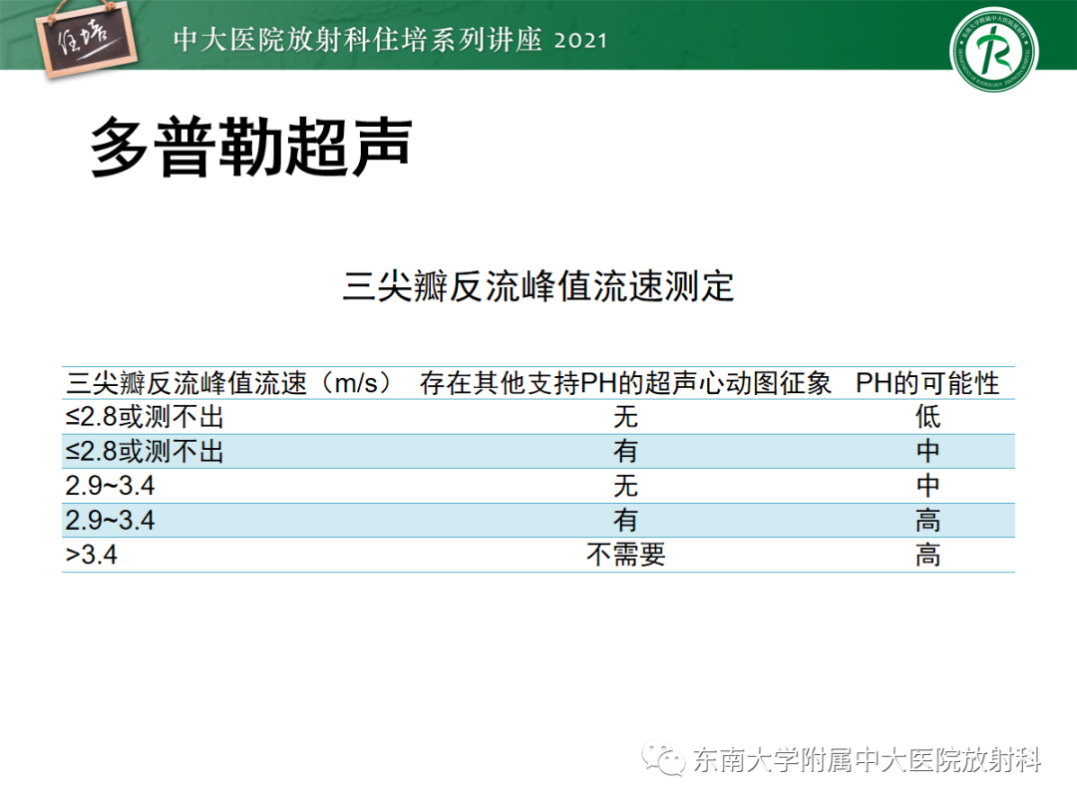Select column header 存在其他支持PH的超声心动图征象
Image resolution: width=1077 pixels, height=808 pixels.
tap(625, 383)
